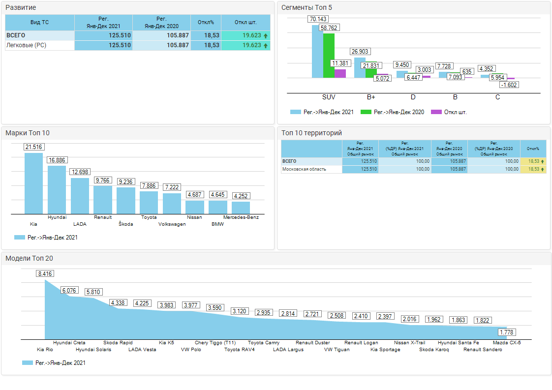Viewport: 552px width, 390px height.
Task: Click blue legend swatch in Сегменты Топ 5
Action: point(295,112)
